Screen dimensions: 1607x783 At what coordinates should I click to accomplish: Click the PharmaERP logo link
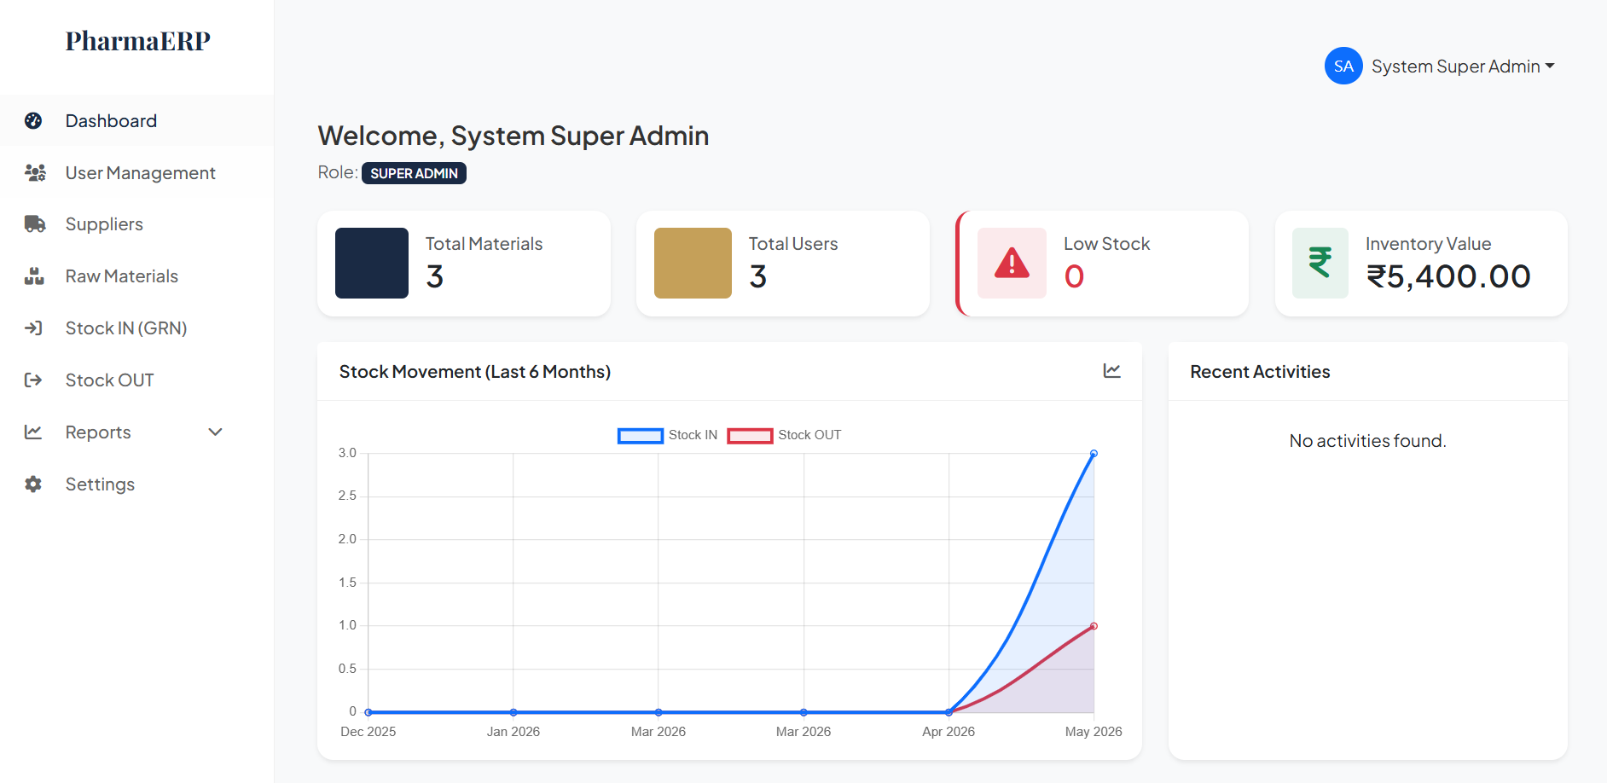click(x=137, y=41)
